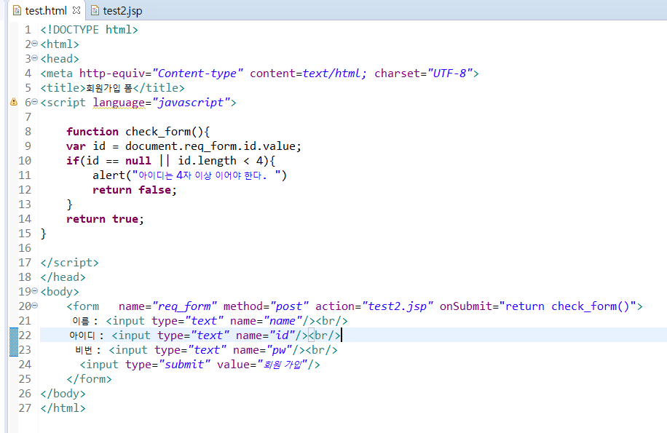The width and height of the screenshot is (667, 433).
Task: Collapse the html element fold on line 2
Action: point(35,44)
